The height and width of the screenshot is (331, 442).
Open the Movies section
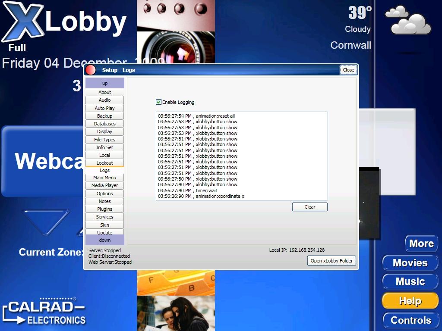[410, 263]
